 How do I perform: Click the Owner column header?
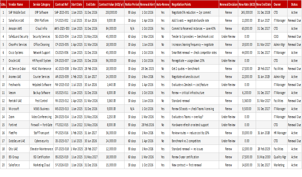point(279,4)
